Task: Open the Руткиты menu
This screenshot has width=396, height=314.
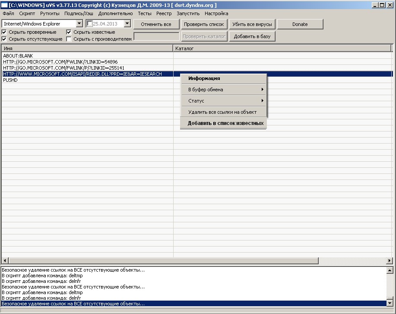Action: click(50, 14)
